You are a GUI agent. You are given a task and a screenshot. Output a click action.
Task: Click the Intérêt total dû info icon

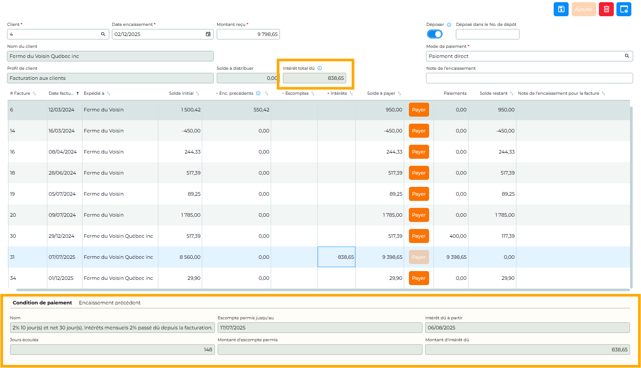(x=320, y=68)
